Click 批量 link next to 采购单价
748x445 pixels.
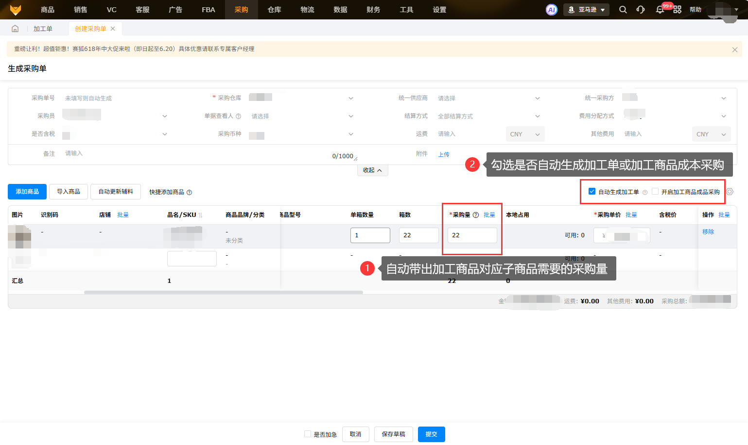631,215
